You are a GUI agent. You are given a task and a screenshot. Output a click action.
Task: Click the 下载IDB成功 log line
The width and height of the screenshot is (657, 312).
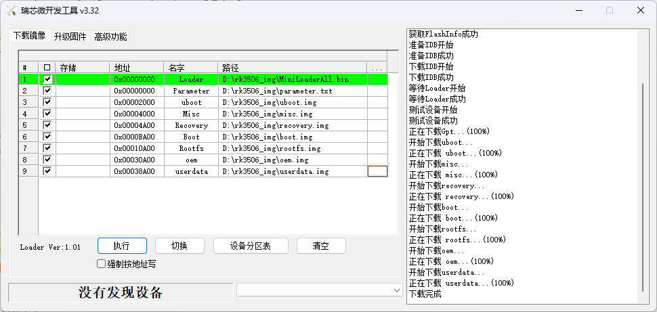(431, 77)
